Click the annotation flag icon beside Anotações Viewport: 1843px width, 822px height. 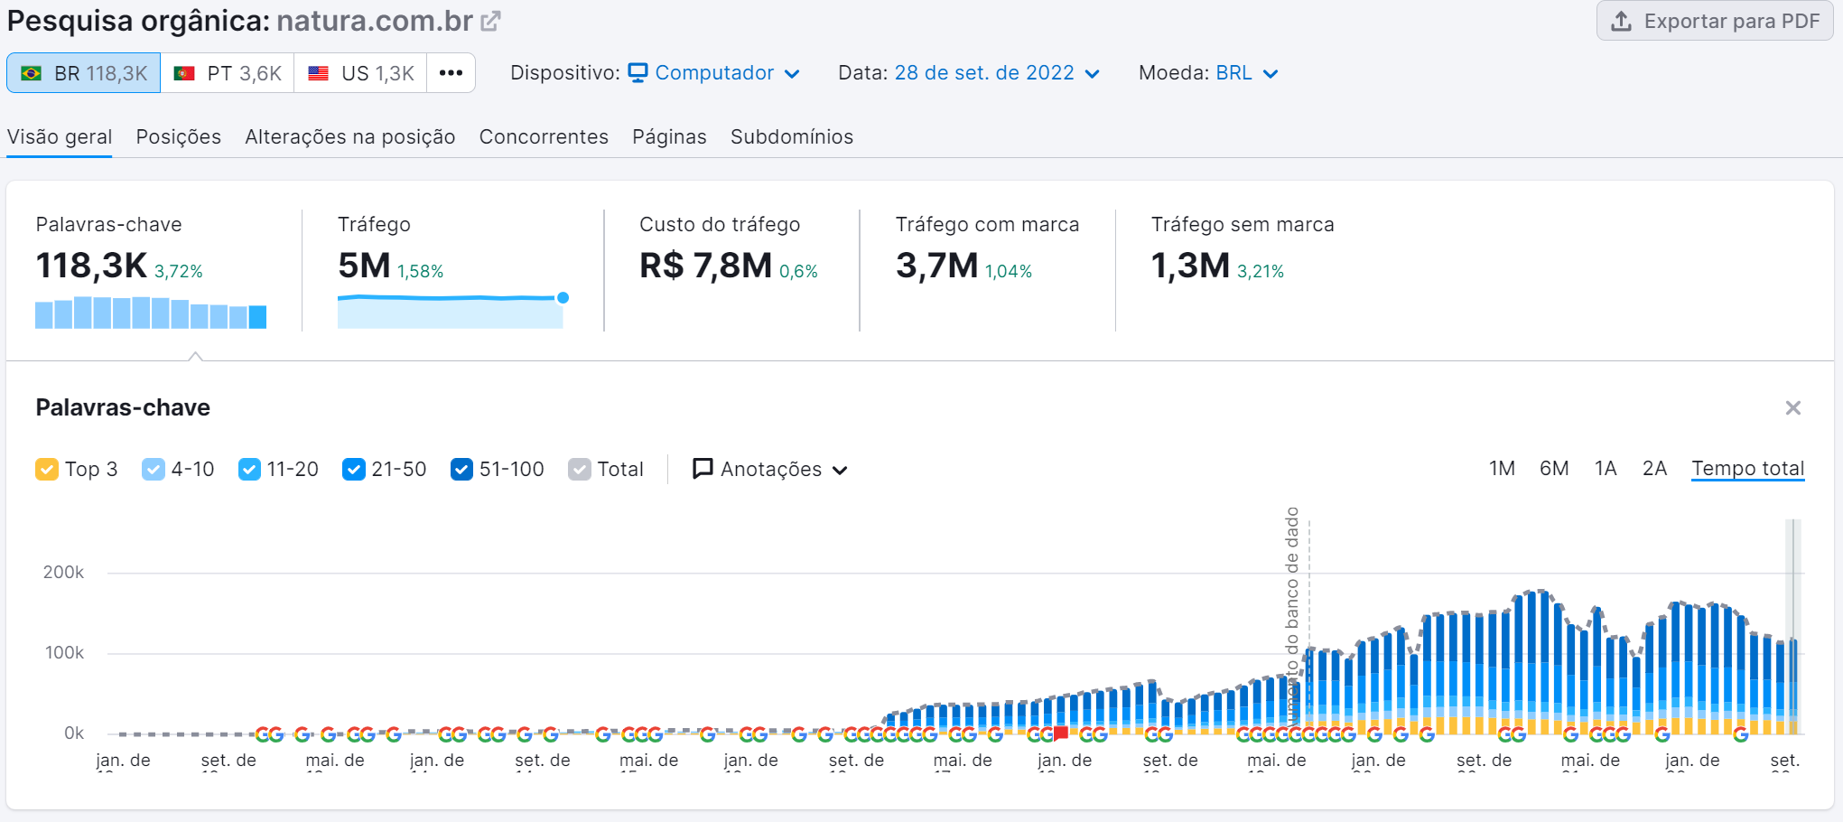(x=701, y=469)
